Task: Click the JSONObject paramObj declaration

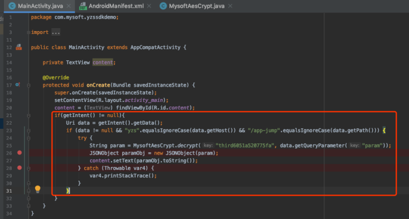Action: (x=154, y=153)
